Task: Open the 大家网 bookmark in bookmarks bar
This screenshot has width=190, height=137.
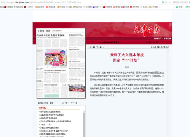Action: 61,7
